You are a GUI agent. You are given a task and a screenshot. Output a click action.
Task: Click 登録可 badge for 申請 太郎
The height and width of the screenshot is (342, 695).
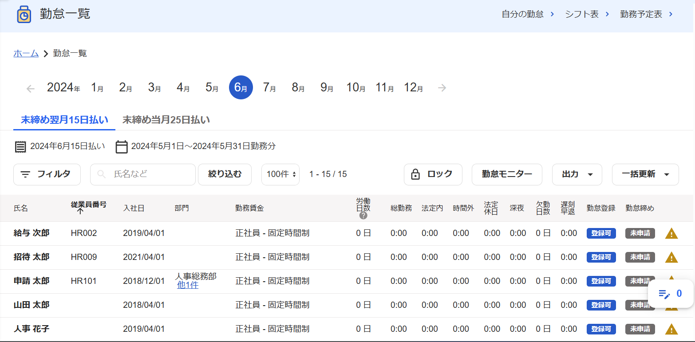(601, 281)
